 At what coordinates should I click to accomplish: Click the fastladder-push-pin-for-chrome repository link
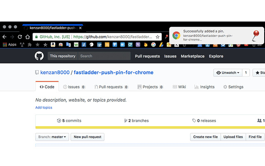coord(113,73)
